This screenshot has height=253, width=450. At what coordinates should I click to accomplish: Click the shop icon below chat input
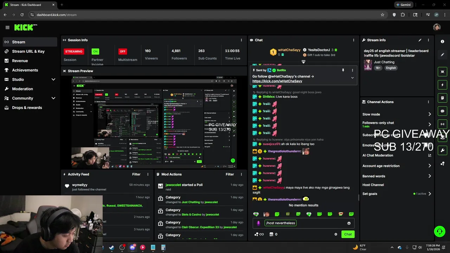coord(271,234)
